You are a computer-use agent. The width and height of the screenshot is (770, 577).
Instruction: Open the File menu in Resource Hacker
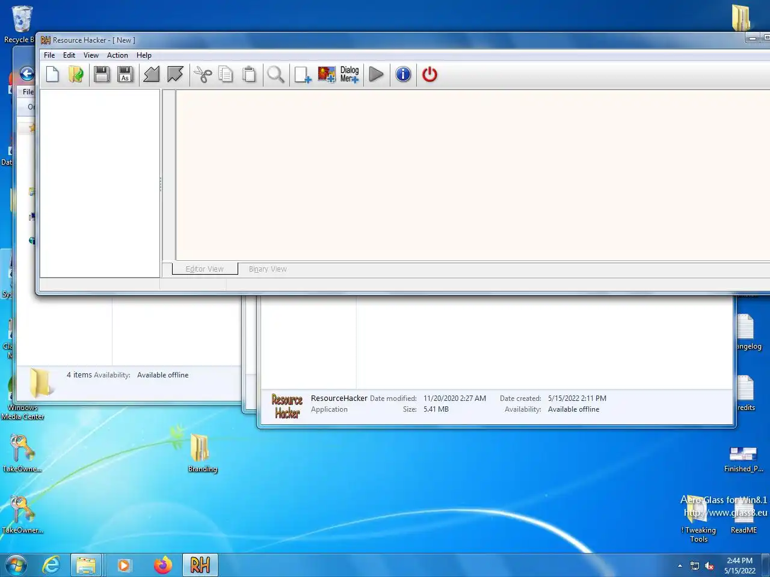49,55
